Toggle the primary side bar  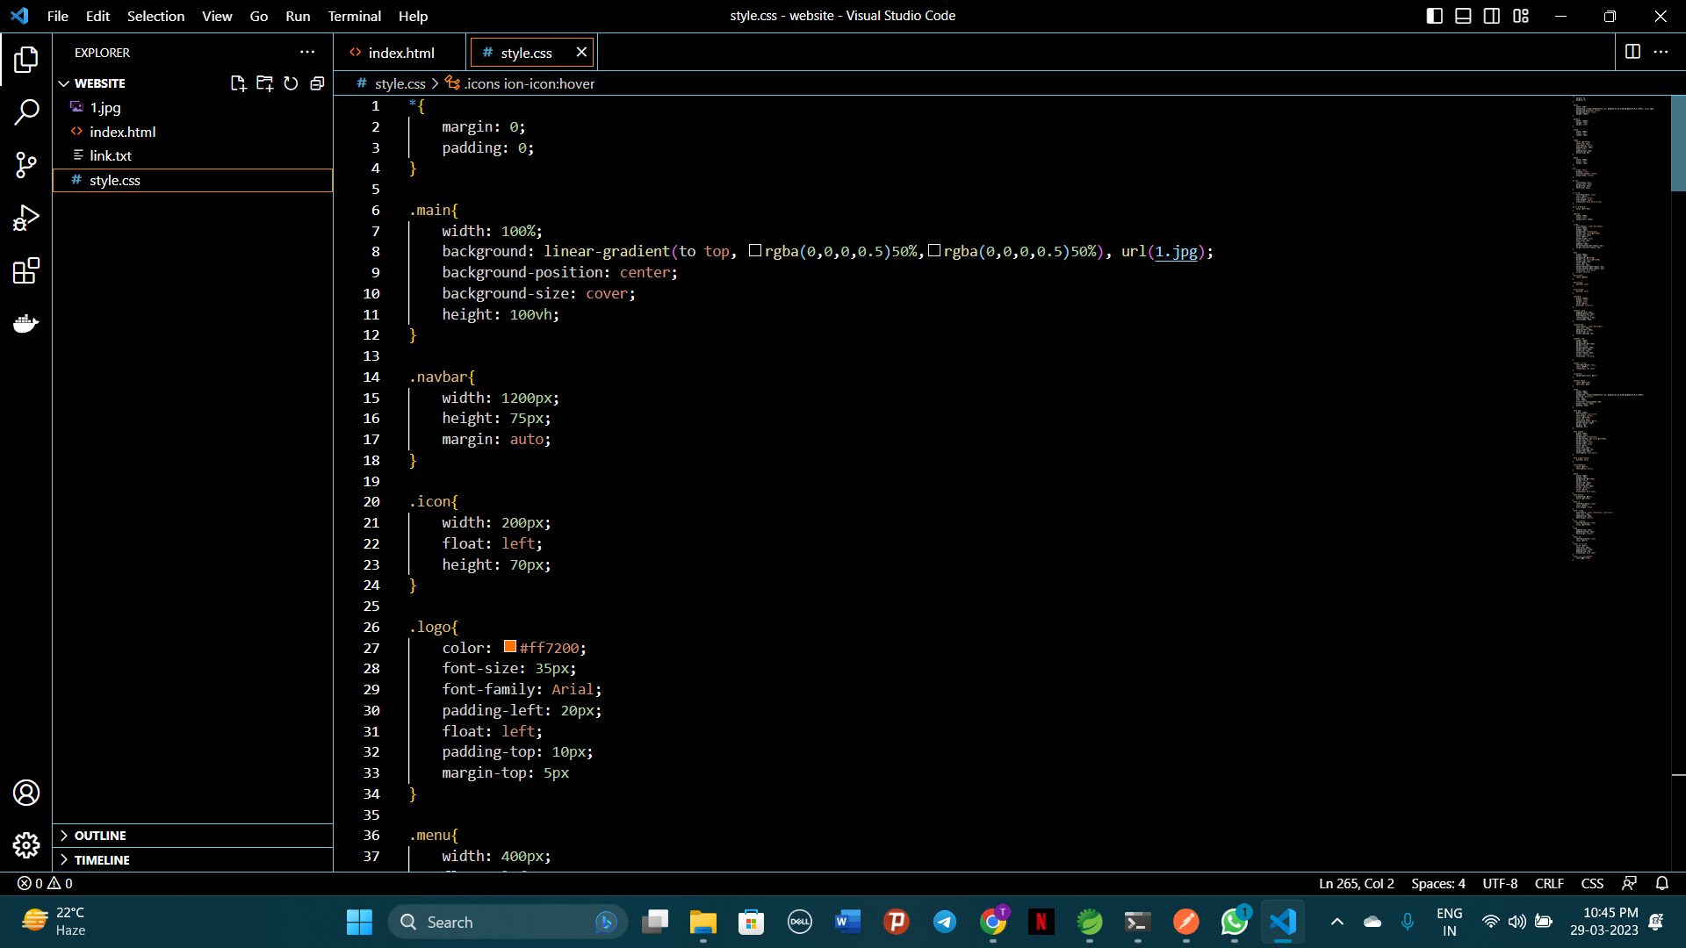click(1434, 15)
